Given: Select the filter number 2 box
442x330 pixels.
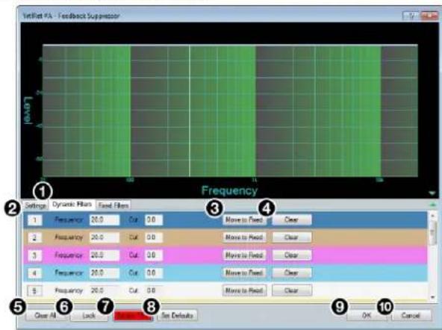Looking at the screenshot, I should point(35,237).
